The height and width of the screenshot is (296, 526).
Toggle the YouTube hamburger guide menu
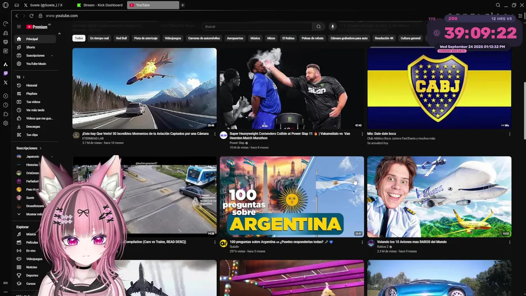pos(18,27)
